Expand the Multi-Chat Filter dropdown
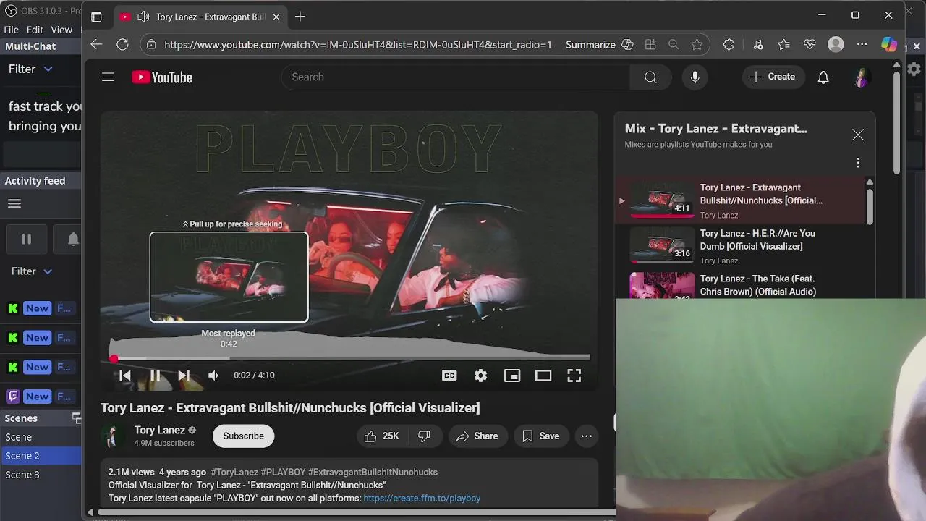 tap(30, 69)
